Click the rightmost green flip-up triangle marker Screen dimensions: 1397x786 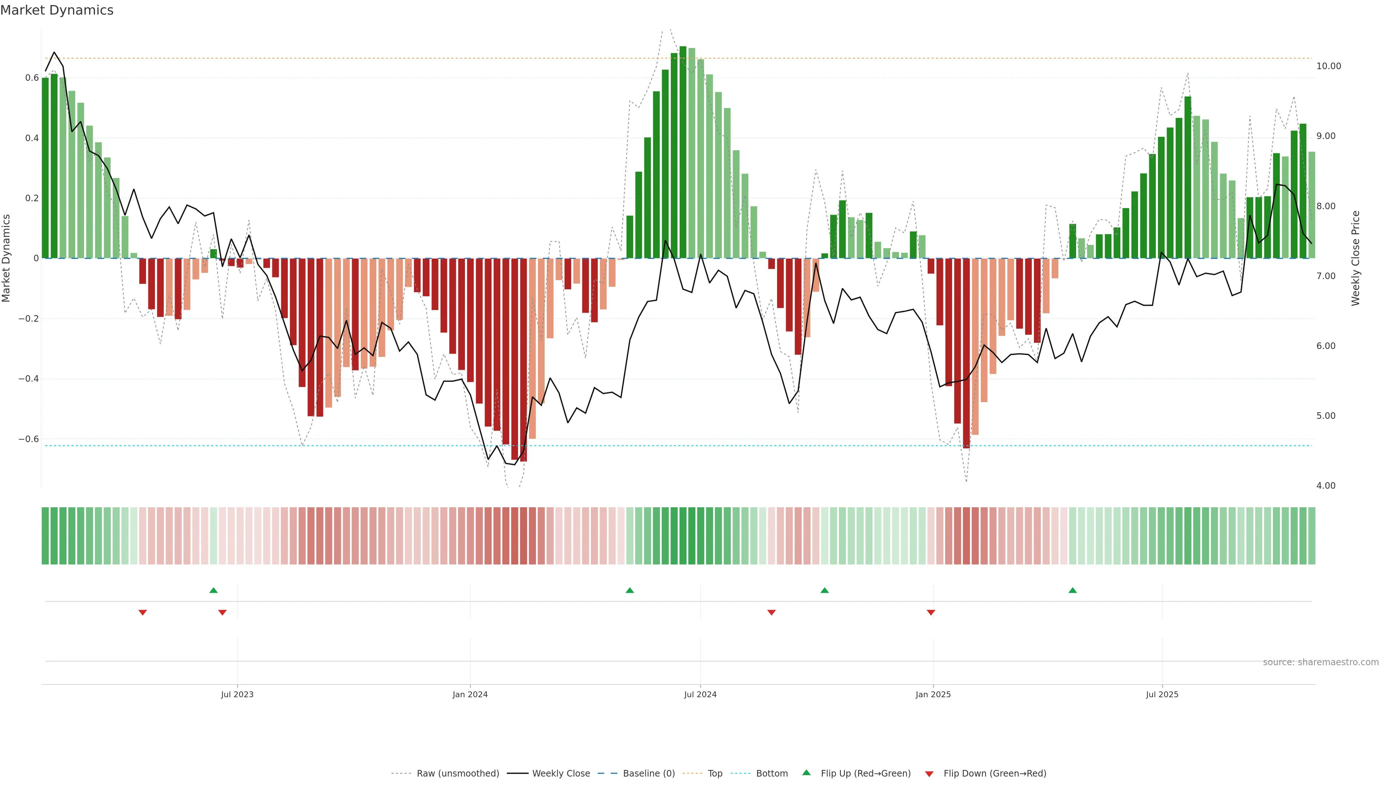tap(1073, 590)
